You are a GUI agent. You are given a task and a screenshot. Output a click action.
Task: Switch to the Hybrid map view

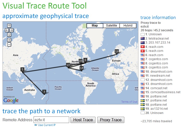point(128,26)
